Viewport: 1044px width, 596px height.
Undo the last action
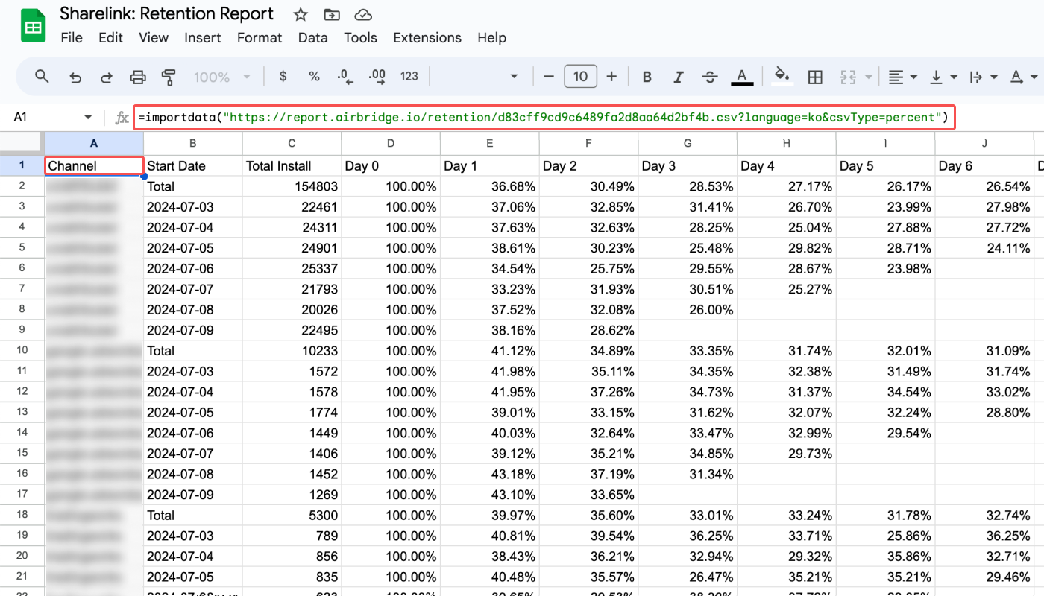(75, 76)
